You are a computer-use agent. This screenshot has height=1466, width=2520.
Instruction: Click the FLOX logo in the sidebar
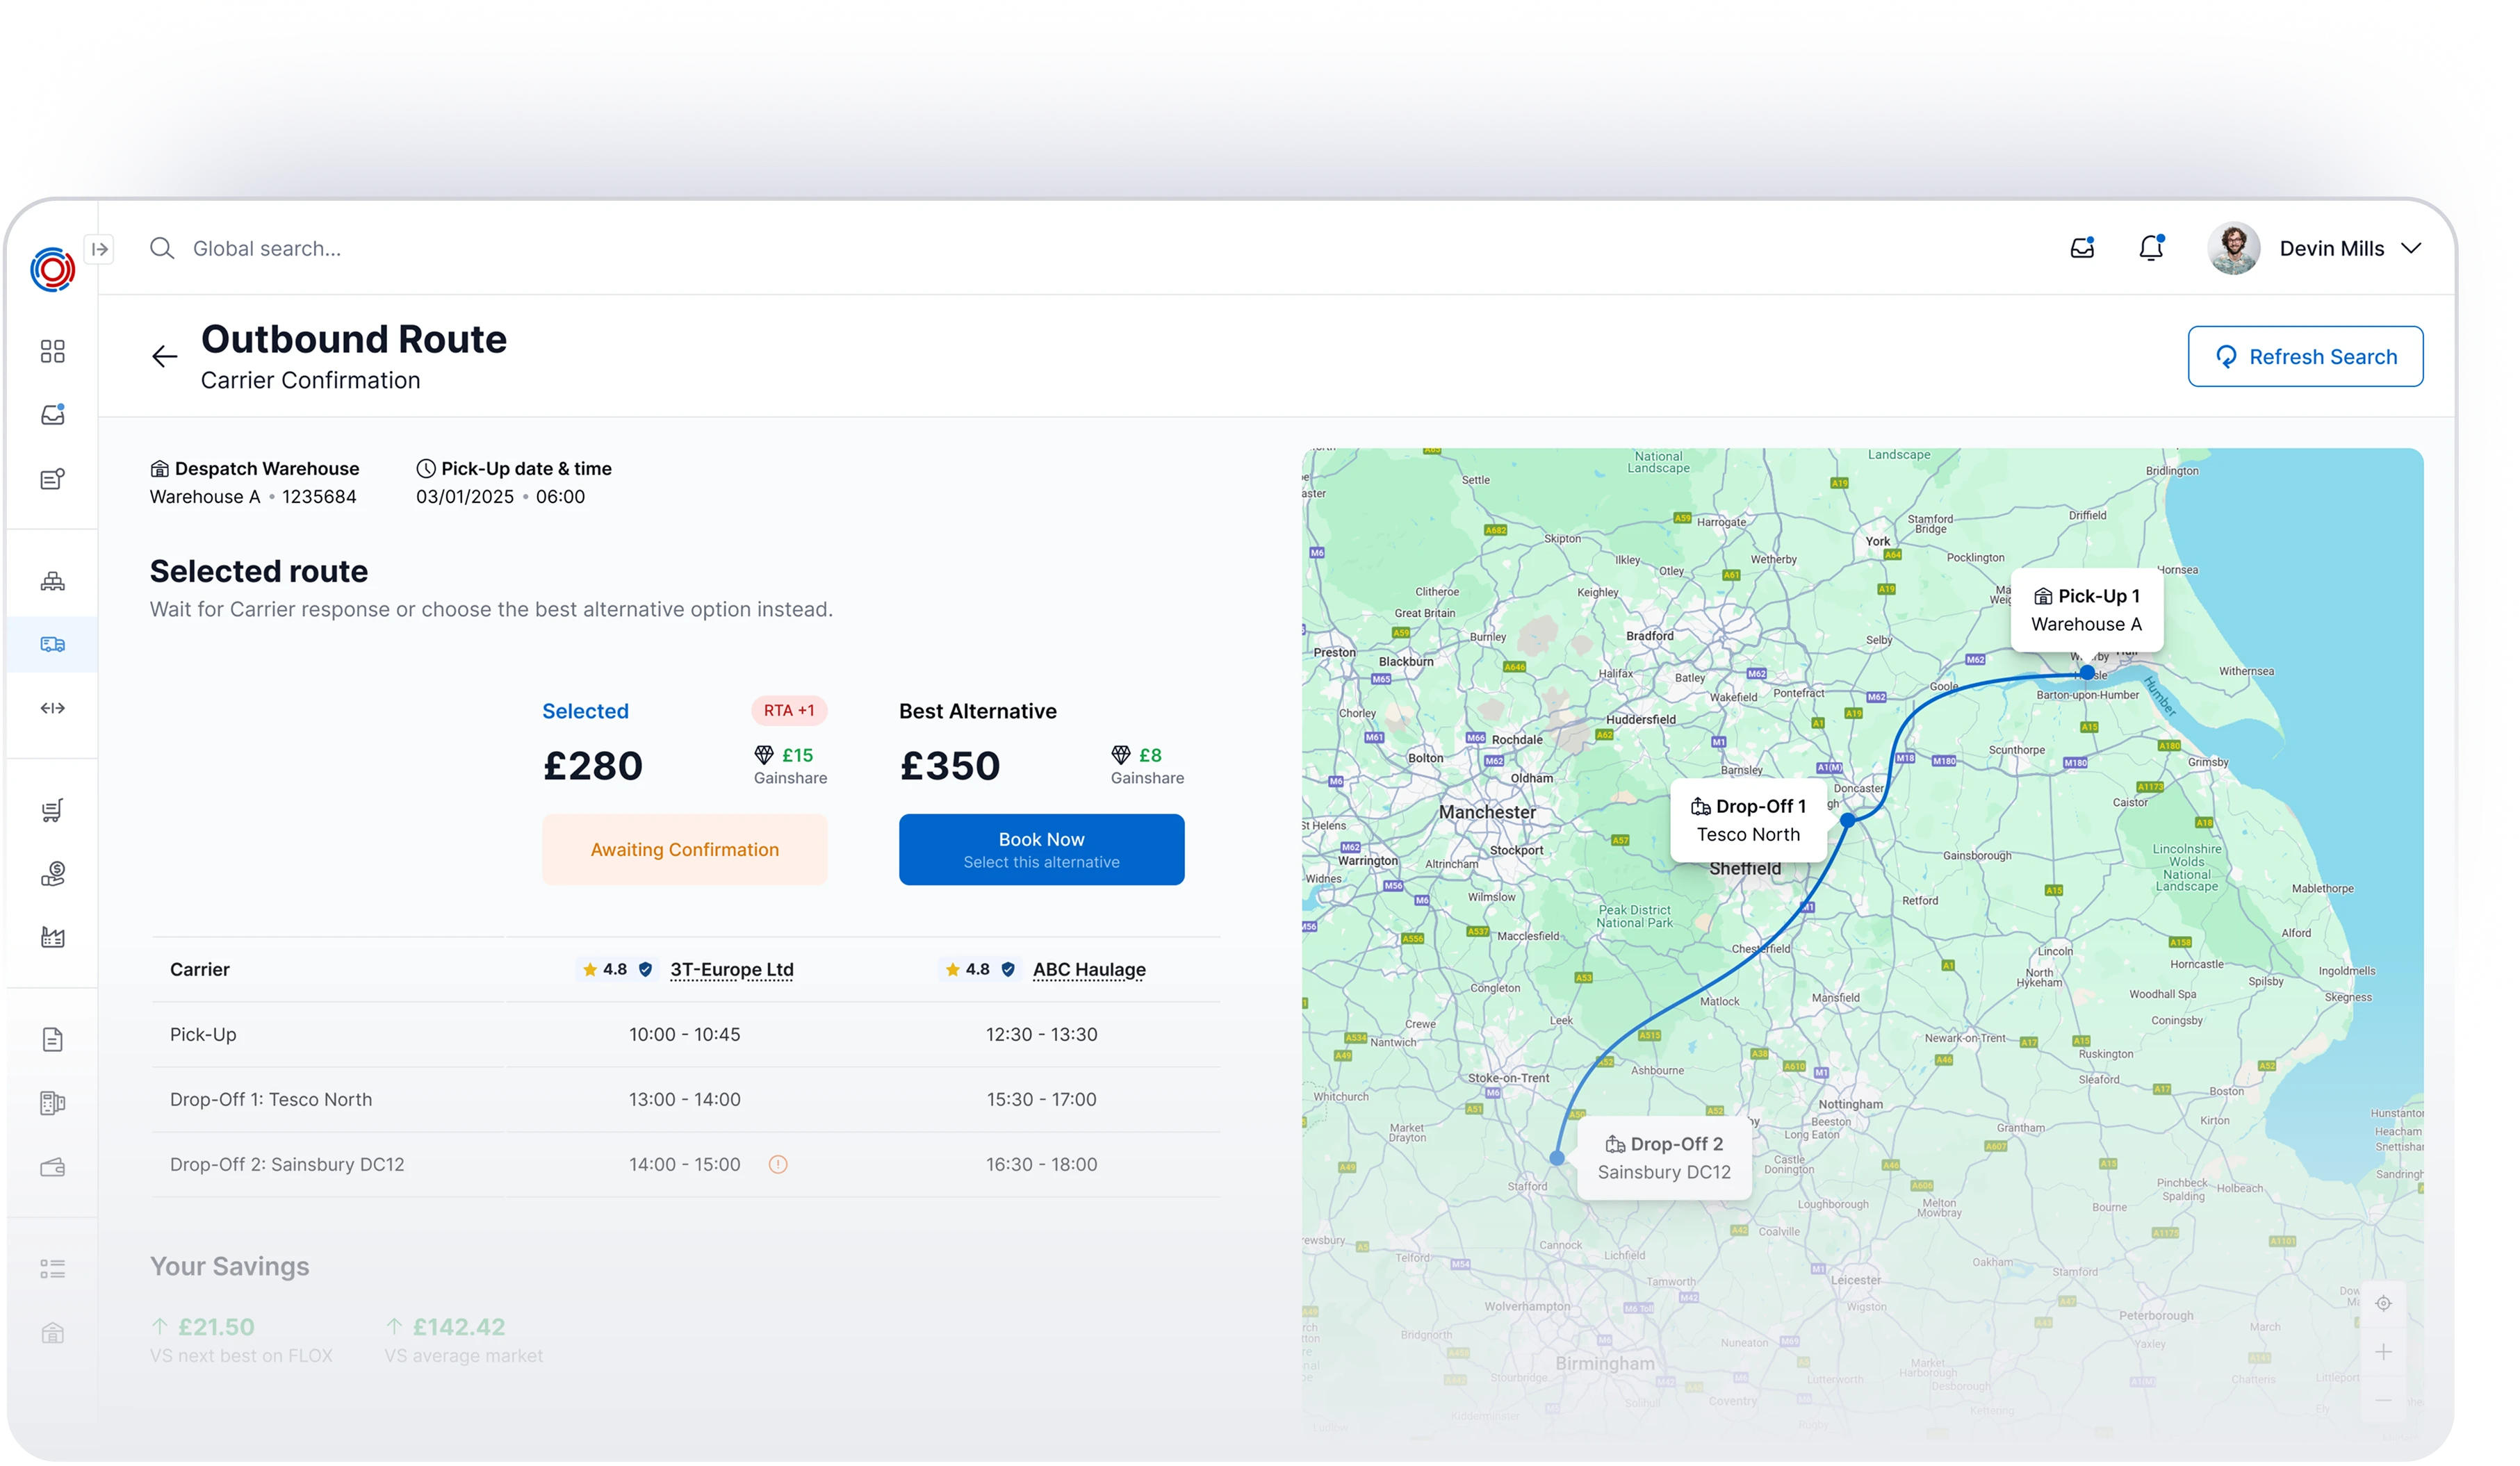[x=52, y=269]
